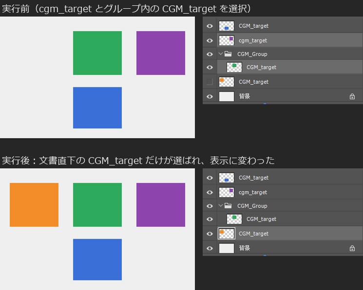
Task: Select orange-square layer thumbnail in 実行前 panel
Action: pyautogui.click(x=227, y=82)
